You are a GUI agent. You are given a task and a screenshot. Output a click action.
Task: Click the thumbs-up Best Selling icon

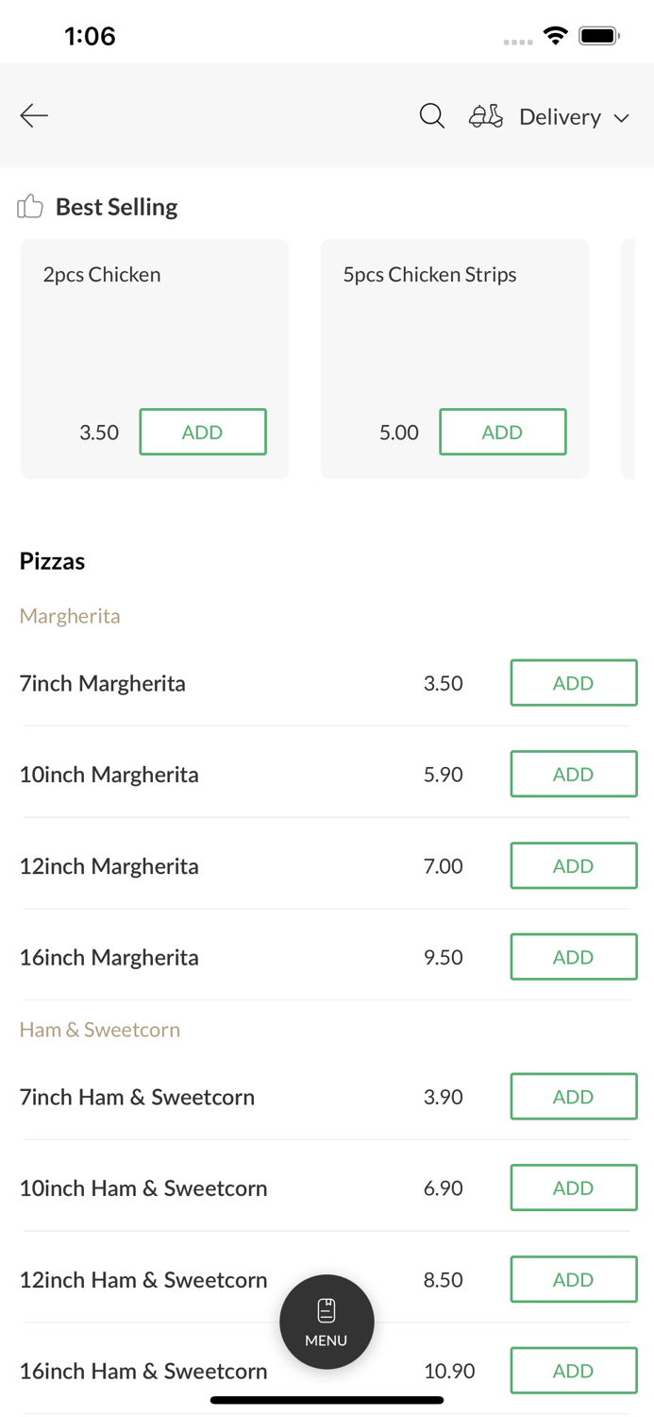29,205
